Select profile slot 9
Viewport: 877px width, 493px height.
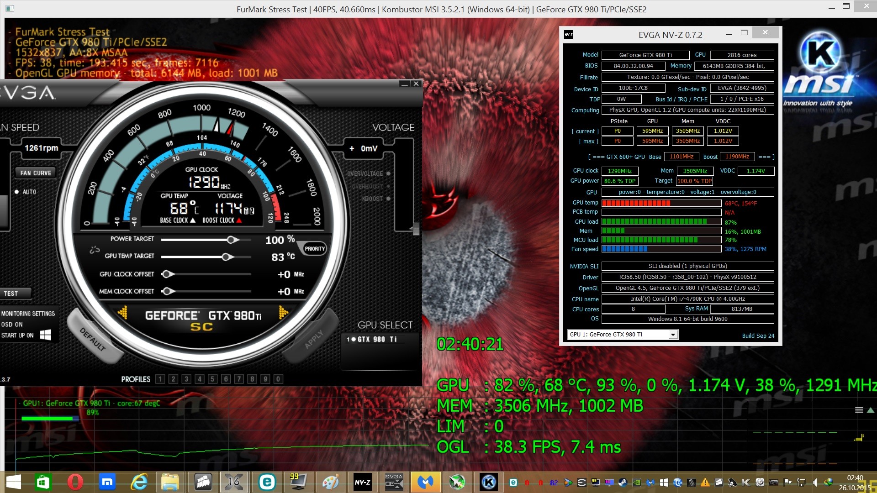[265, 379]
